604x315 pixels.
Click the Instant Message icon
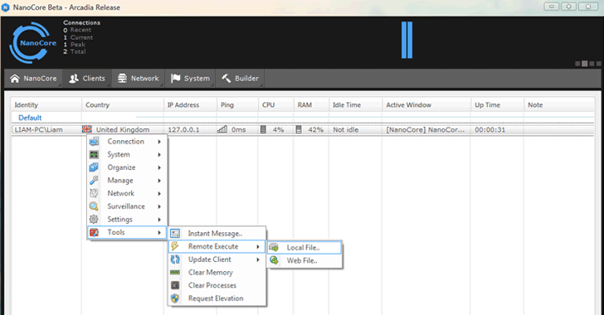tap(175, 234)
